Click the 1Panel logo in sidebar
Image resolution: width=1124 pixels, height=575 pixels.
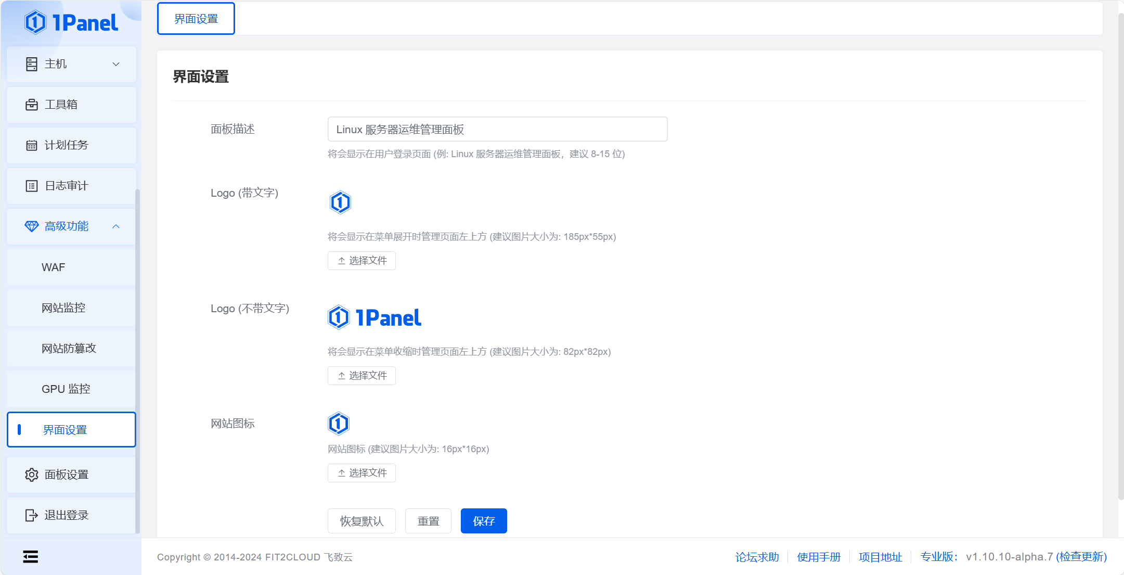[x=71, y=22]
